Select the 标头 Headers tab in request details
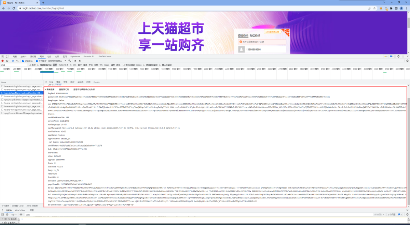This screenshot has height=225, width=410. point(51,82)
